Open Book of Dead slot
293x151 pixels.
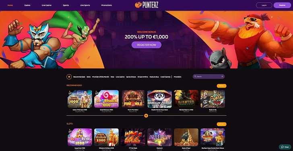[x=186, y=137]
